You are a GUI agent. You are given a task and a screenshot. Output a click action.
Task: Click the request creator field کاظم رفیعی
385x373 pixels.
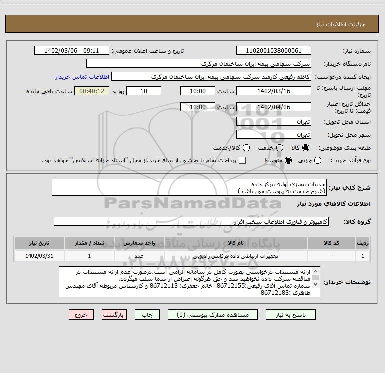pyautogui.click(x=211, y=76)
